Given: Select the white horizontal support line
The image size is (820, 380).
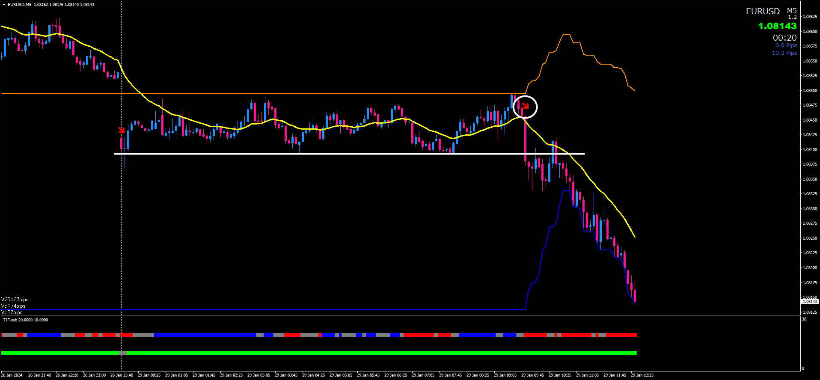Looking at the screenshot, I should pyautogui.click(x=349, y=154).
